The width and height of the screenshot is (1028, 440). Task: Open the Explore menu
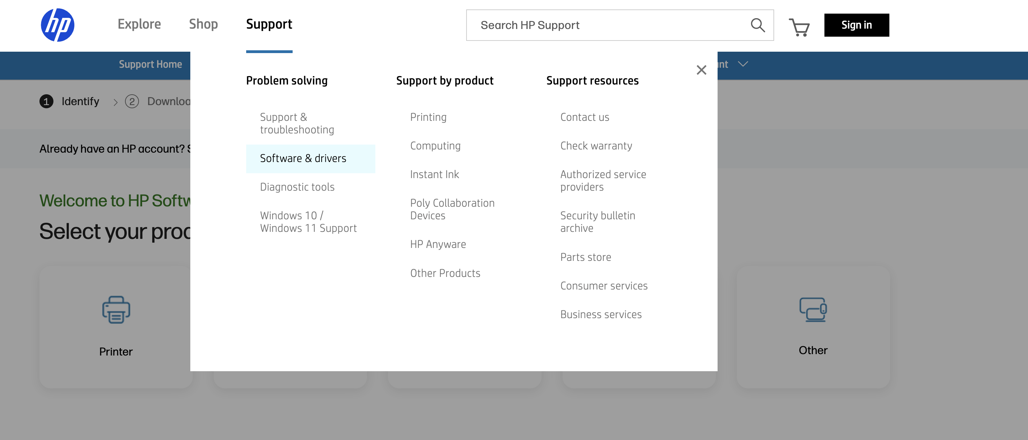[139, 24]
